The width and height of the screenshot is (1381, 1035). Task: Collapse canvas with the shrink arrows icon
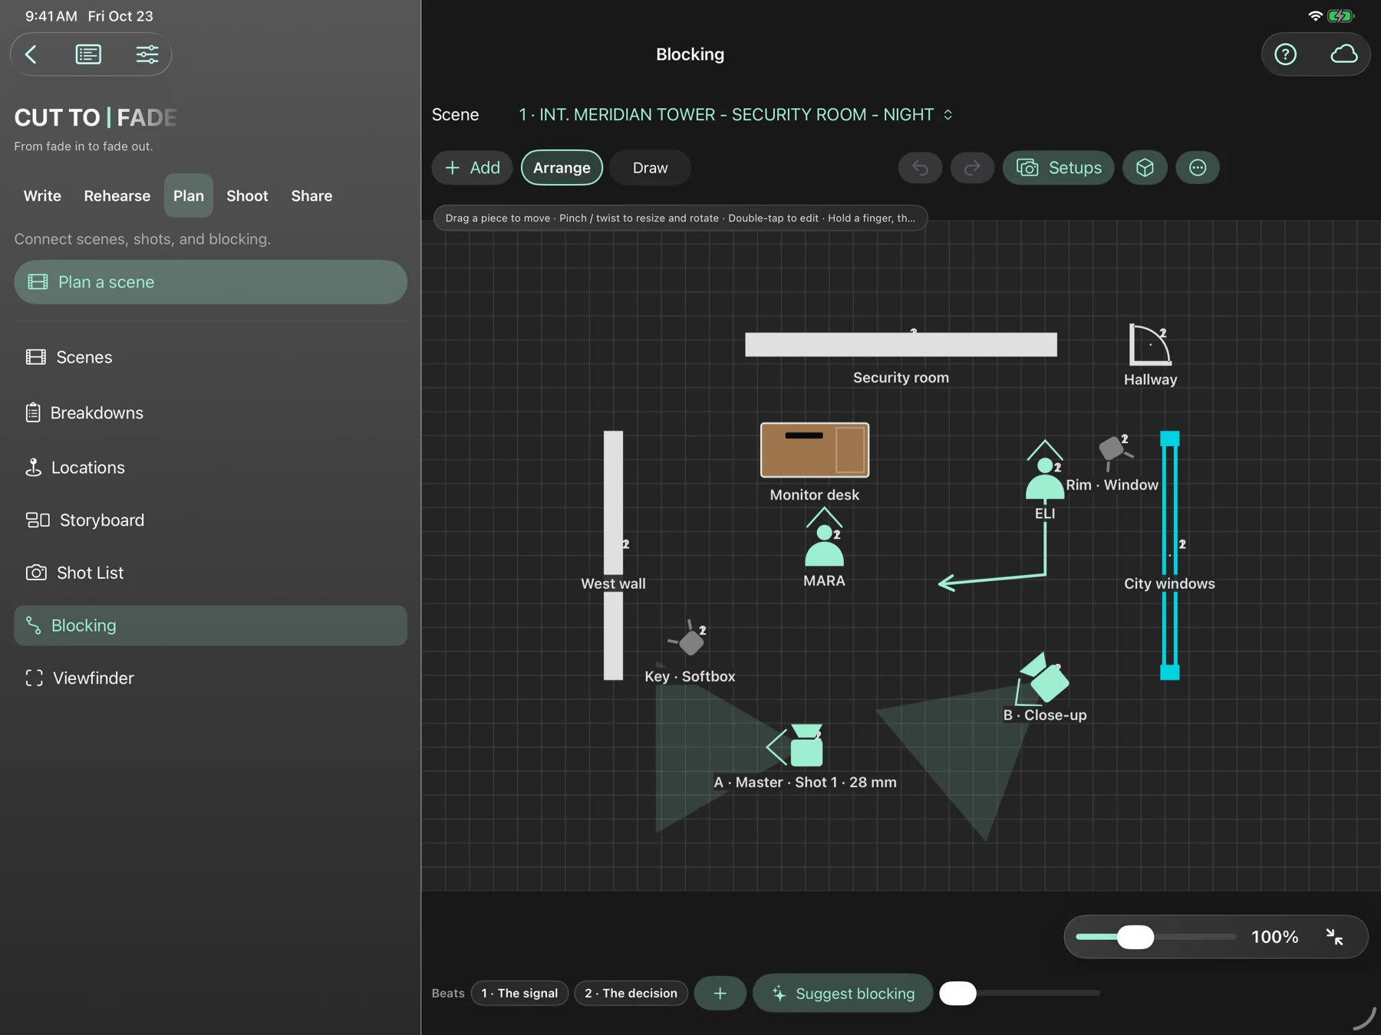coord(1334,937)
